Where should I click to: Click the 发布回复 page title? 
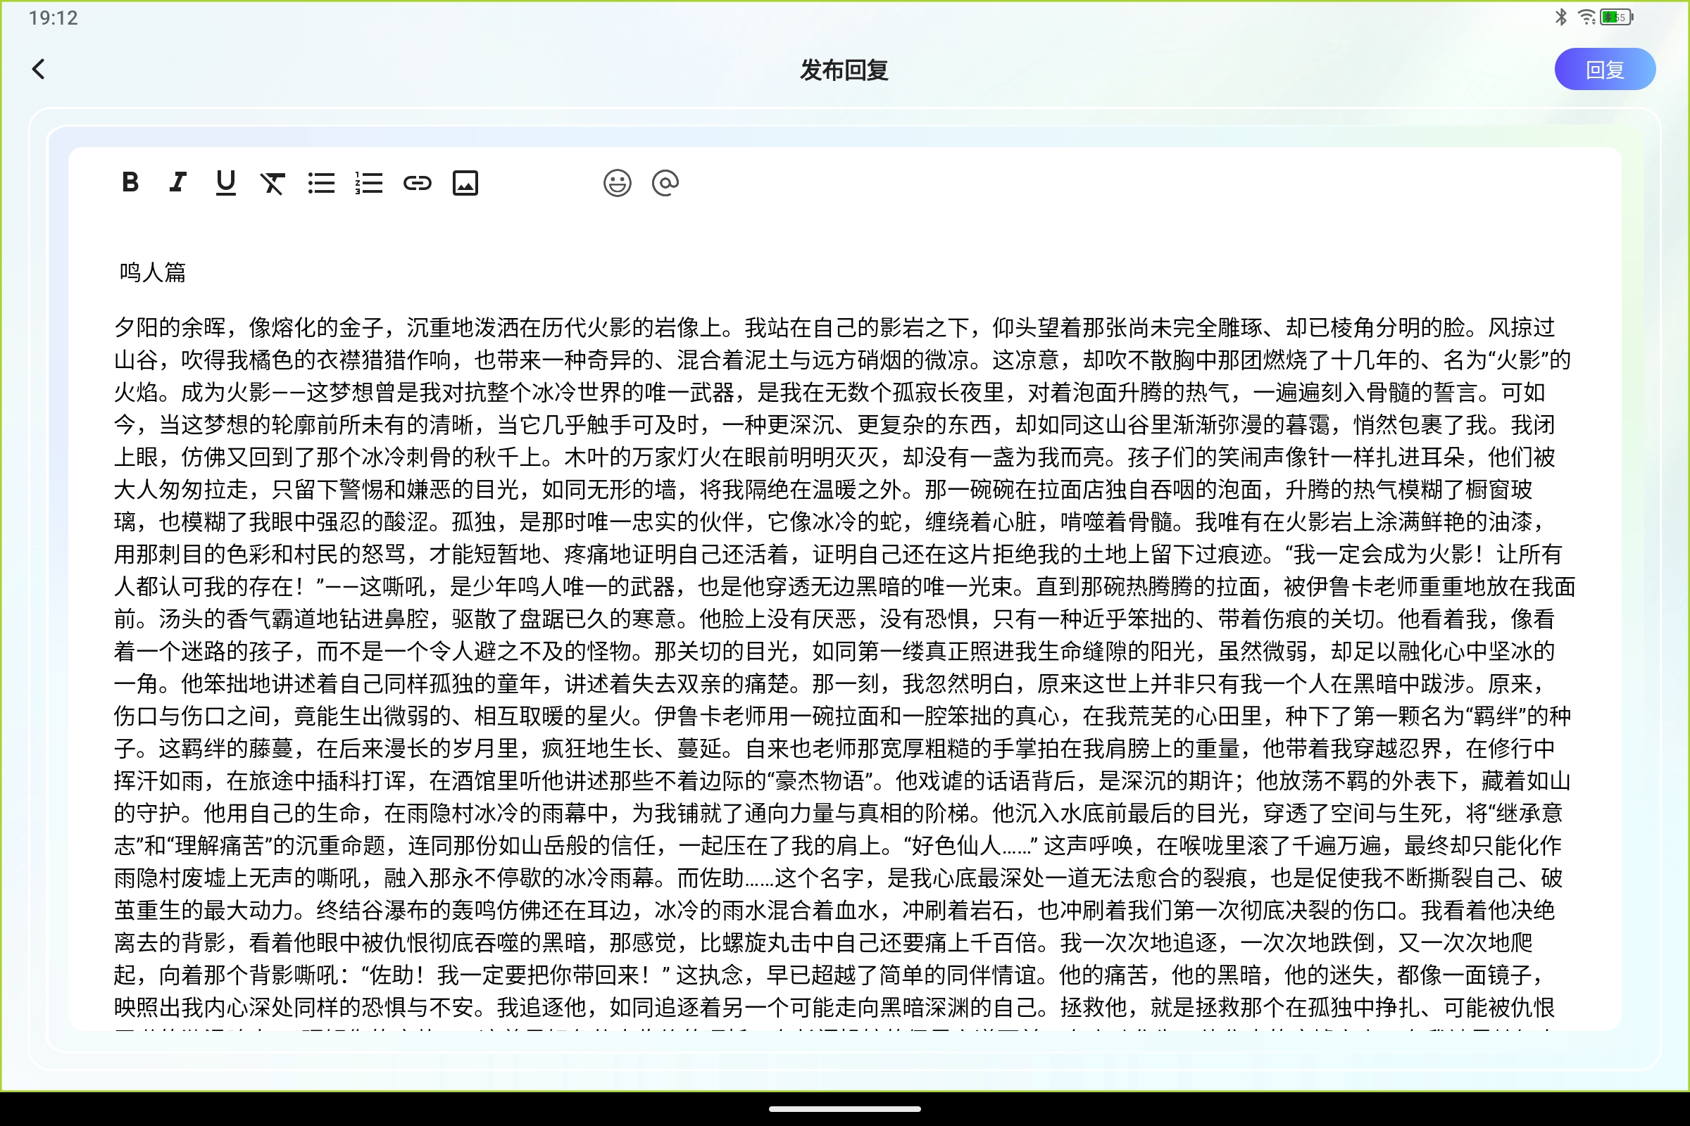[845, 71]
